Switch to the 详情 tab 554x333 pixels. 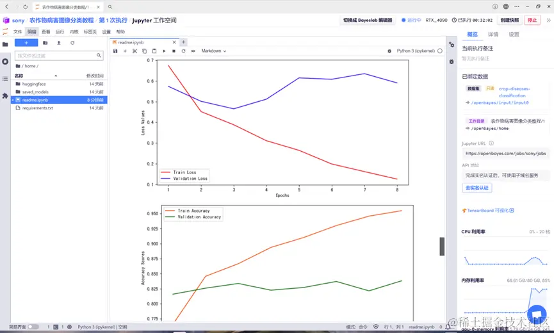click(x=493, y=34)
